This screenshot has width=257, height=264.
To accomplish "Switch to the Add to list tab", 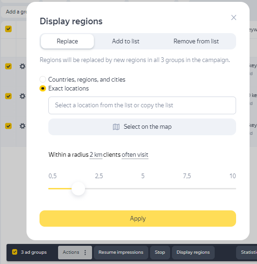I will pyautogui.click(x=125, y=41).
